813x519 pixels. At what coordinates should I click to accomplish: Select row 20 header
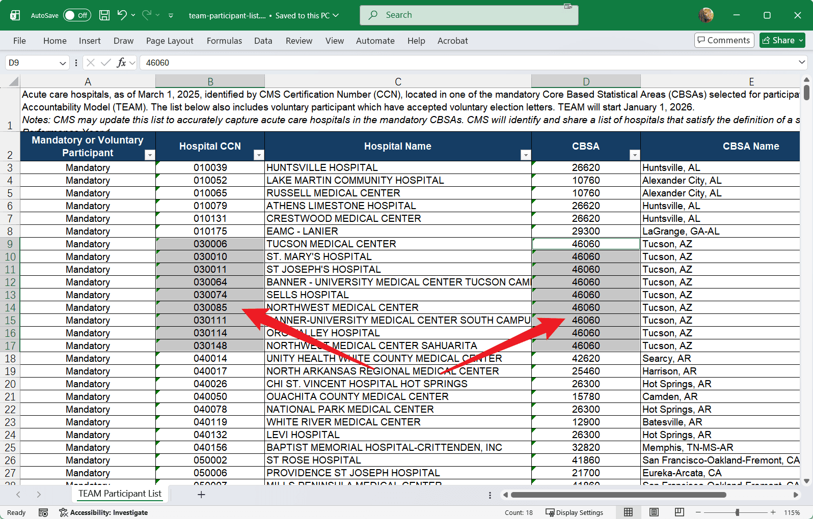(x=10, y=384)
